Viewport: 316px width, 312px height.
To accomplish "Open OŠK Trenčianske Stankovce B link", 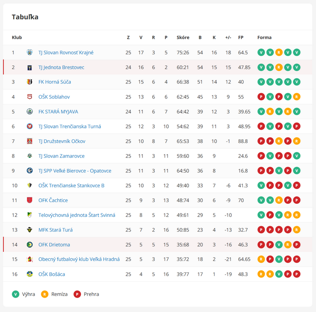I will (x=71, y=186).
